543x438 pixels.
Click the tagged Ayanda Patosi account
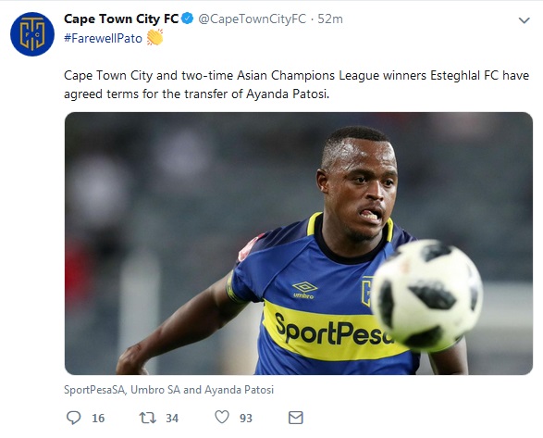click(239, 390)
